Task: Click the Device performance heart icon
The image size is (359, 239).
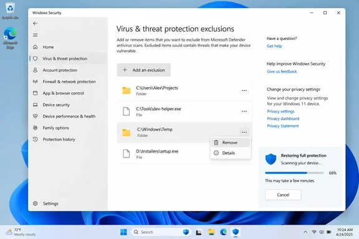Action: tap(35, 116)
